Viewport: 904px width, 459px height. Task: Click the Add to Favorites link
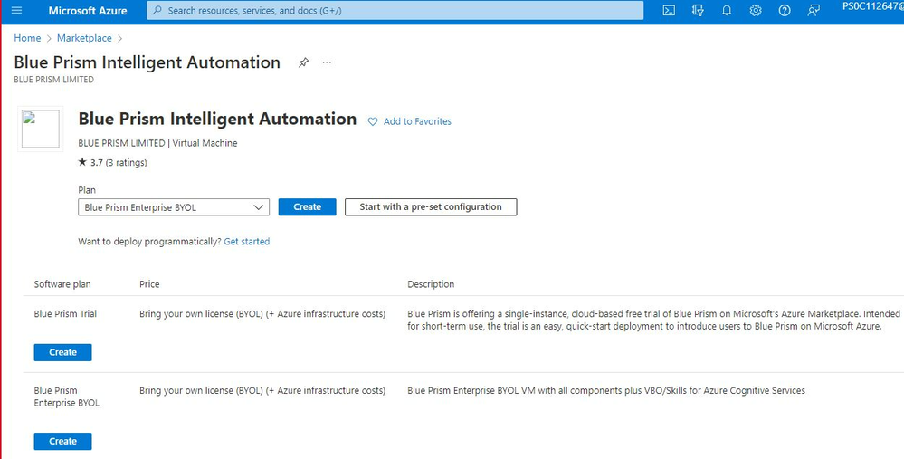(417, 121)
